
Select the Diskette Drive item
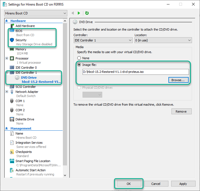point(25,119)
